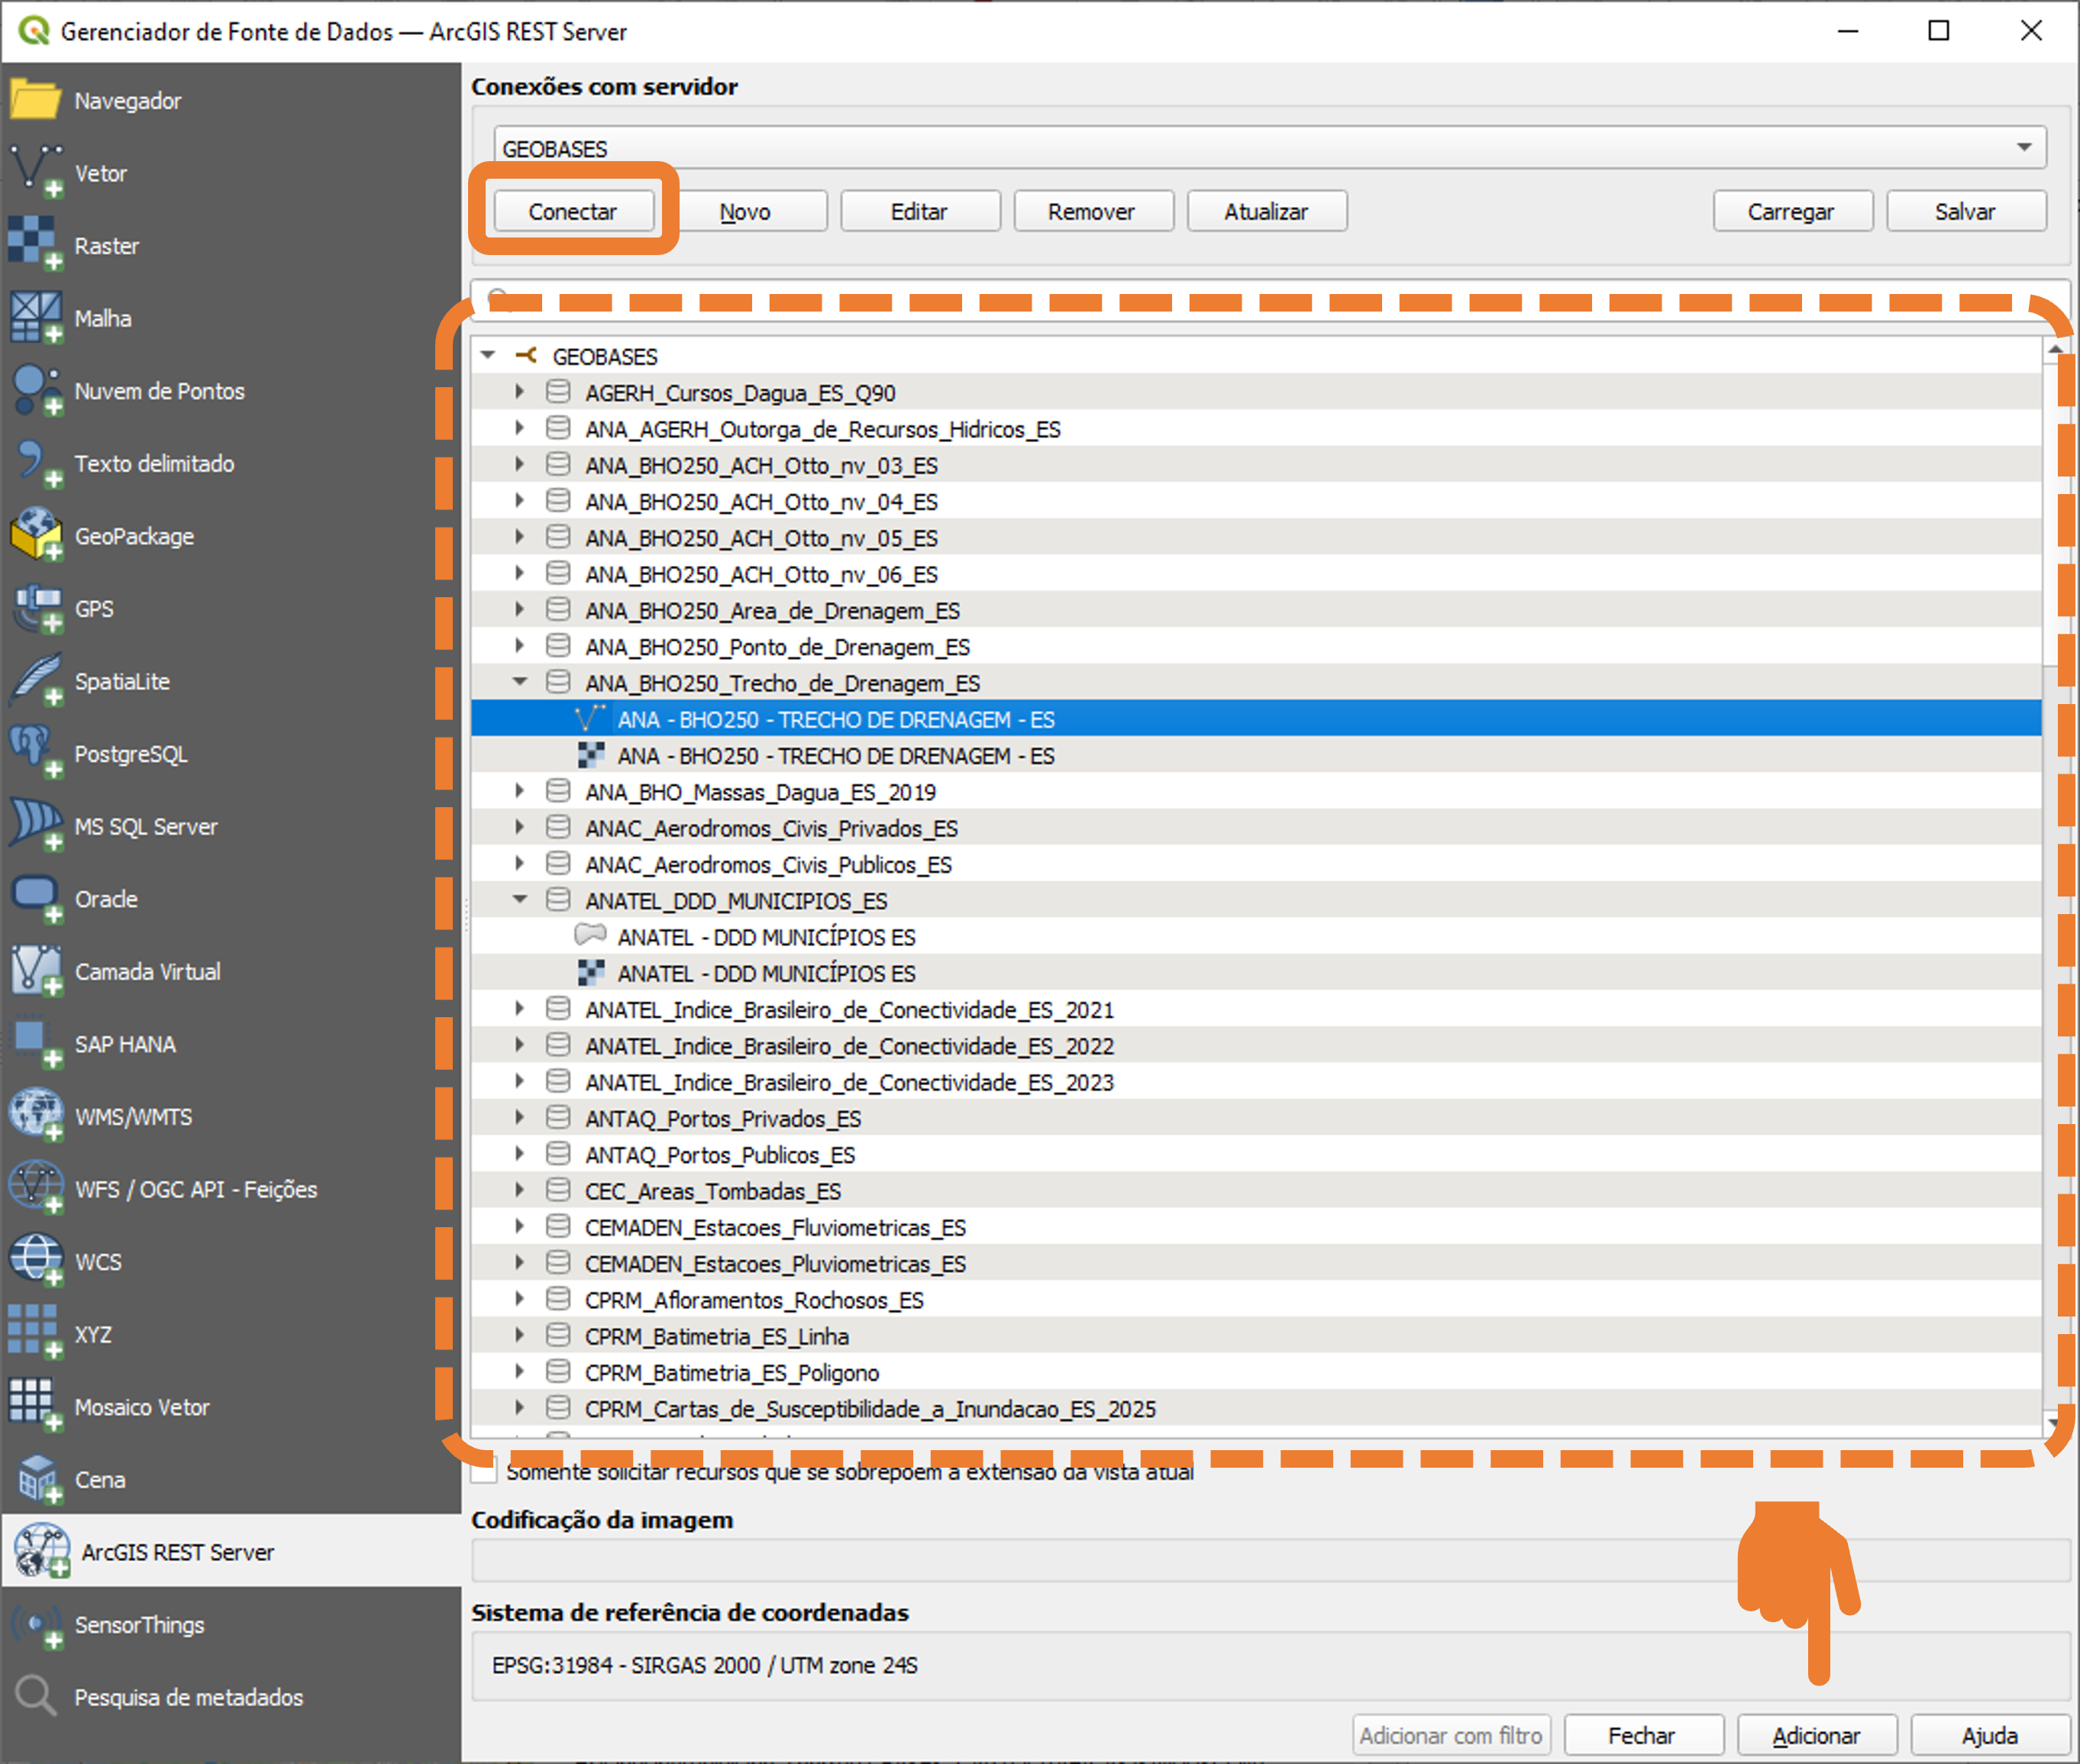Switch to the WMS/WMTS tab label

tap(133, 1117)
